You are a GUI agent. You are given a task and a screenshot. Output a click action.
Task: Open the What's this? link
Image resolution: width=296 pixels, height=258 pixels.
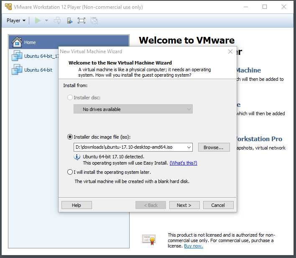(183, 163)
